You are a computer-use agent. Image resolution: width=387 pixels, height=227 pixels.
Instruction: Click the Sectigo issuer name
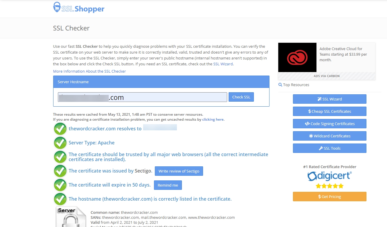[x=143, y=171]
